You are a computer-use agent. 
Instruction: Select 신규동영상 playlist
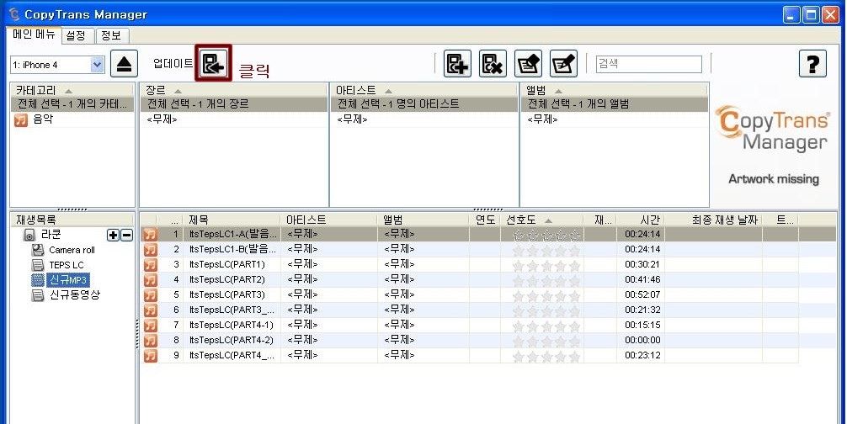click(75, 295)
